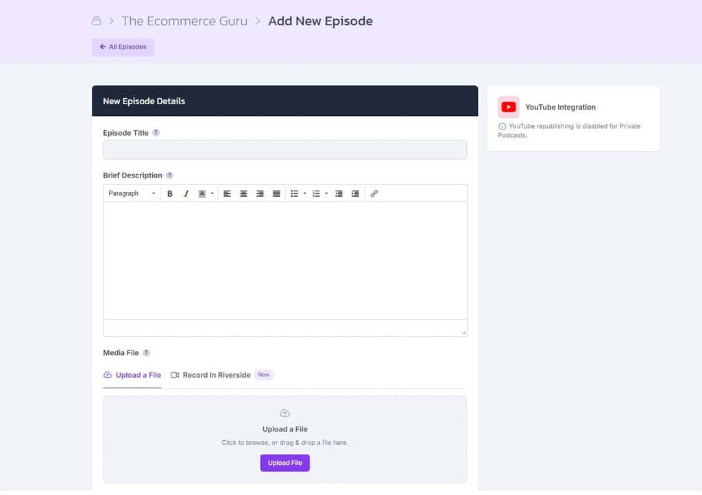This screenshot has width=702, height=495.
Task: Click the cloud upload icon in dropzone
Action: click(x=285, y=413)
